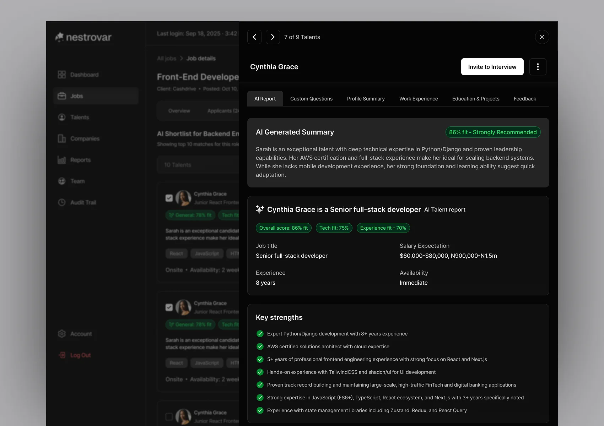Click the Key strengths heading
Screen dimensions: 604x426
279,317
